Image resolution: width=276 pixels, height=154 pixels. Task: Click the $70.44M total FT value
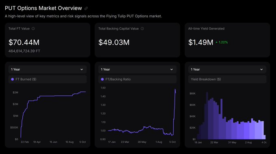(x=24, y=42)
